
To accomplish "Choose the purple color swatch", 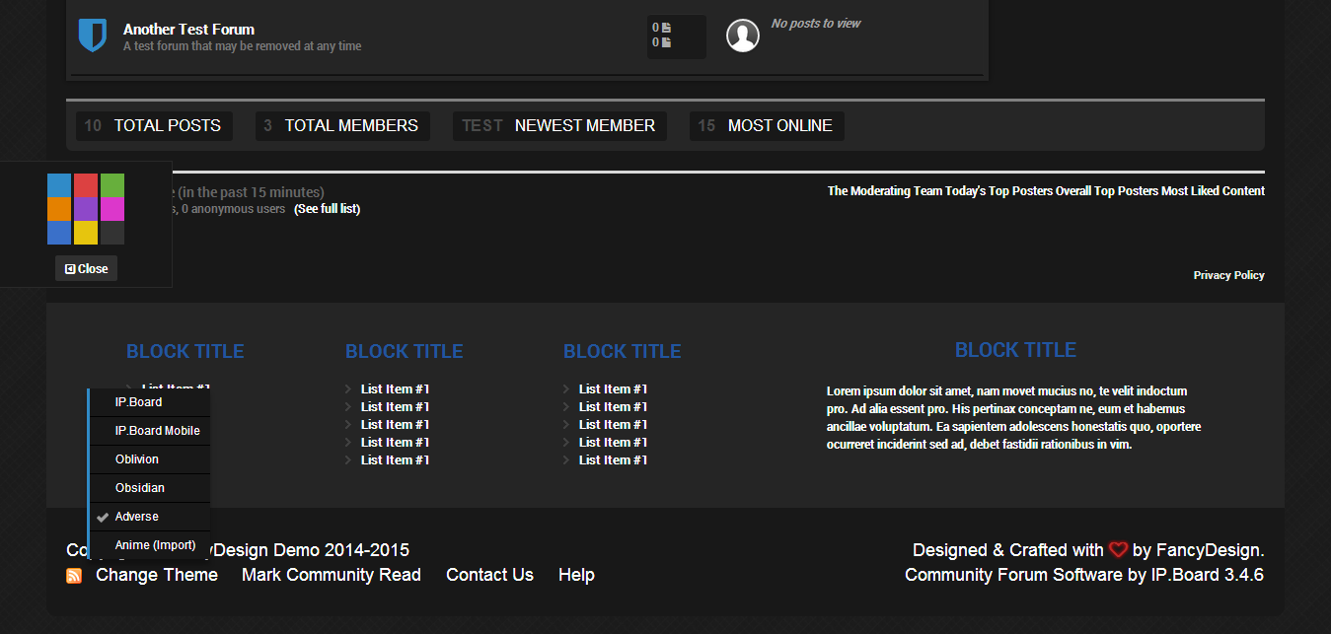I will 86,209.
